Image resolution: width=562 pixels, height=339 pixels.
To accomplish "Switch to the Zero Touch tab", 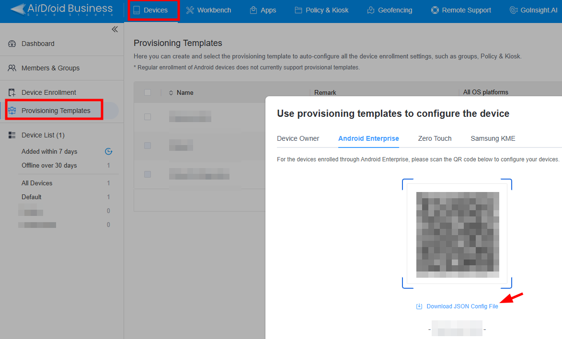I will coord(435,138).
